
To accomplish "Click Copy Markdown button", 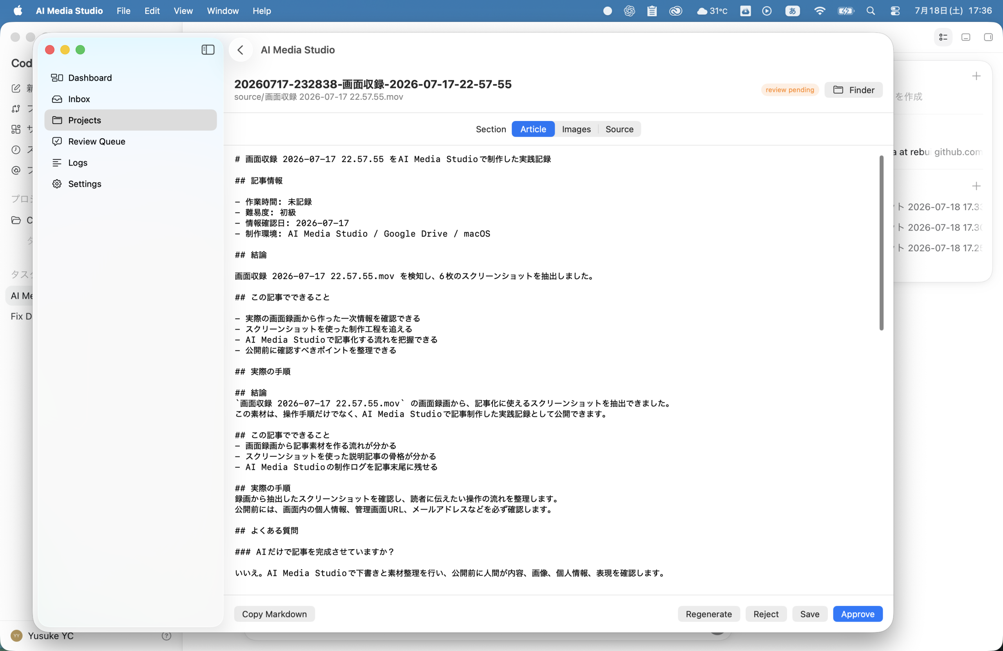I will coord(274,614).
